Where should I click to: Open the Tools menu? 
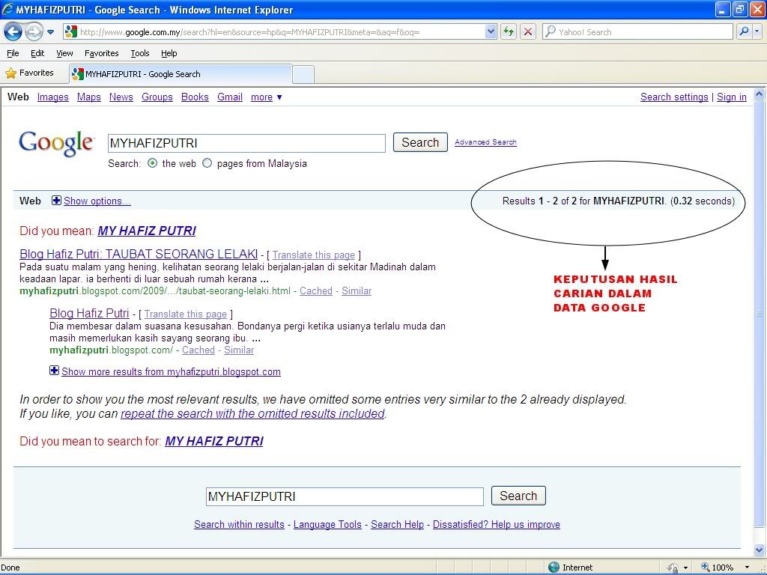139,53
